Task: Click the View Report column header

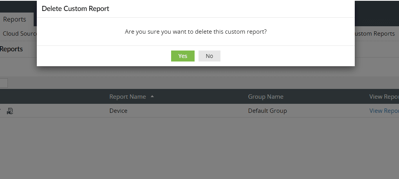Action: coord(384,97)
